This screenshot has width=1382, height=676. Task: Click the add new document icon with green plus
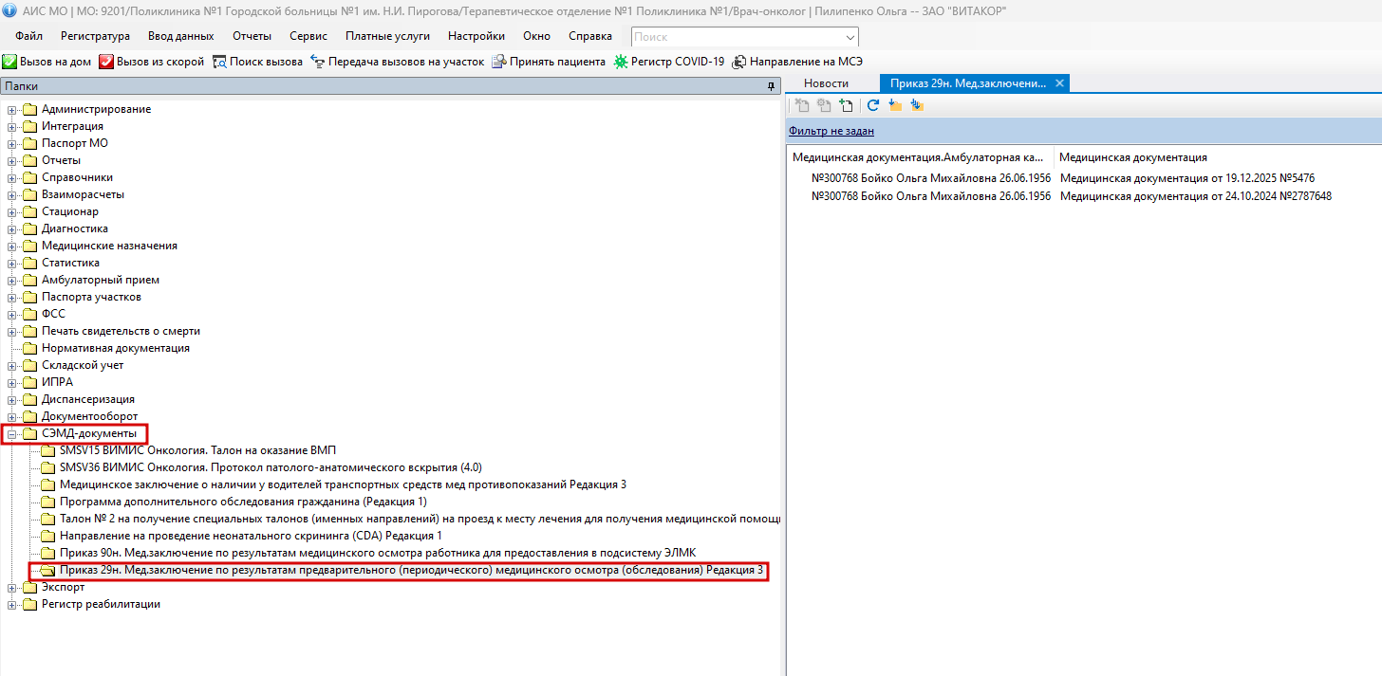click(846, 105)
